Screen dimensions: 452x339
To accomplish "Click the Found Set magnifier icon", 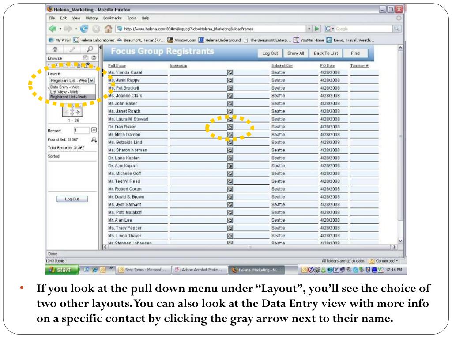I will coord(94,140).
